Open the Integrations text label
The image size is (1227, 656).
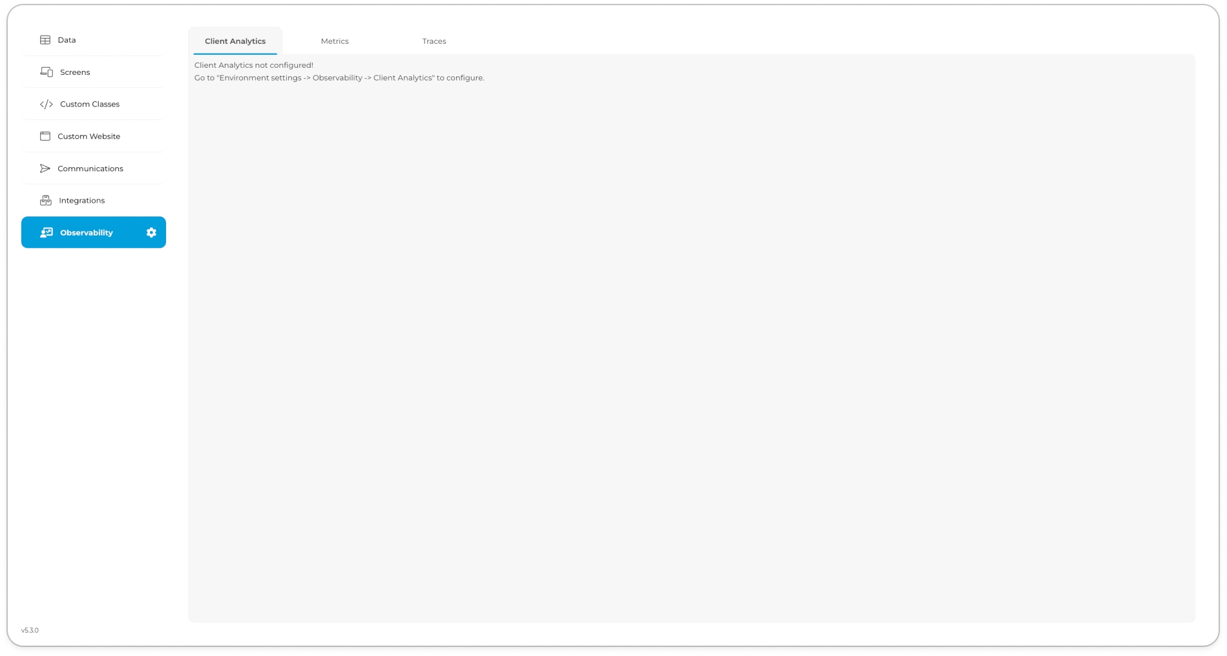tap(81, 201)
